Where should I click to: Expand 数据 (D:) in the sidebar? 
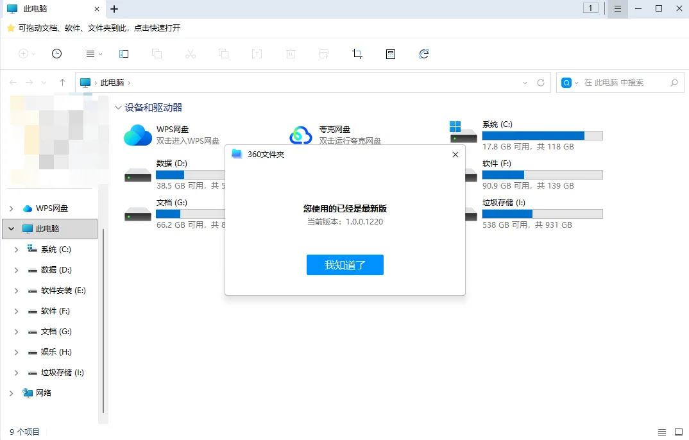[x=16, y=270]
